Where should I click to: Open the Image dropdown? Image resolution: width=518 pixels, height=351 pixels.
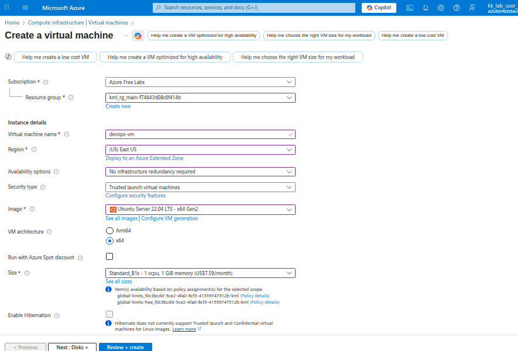200,209
